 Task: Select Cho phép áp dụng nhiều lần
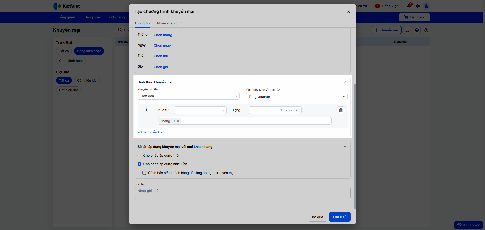tap(139, 164)
